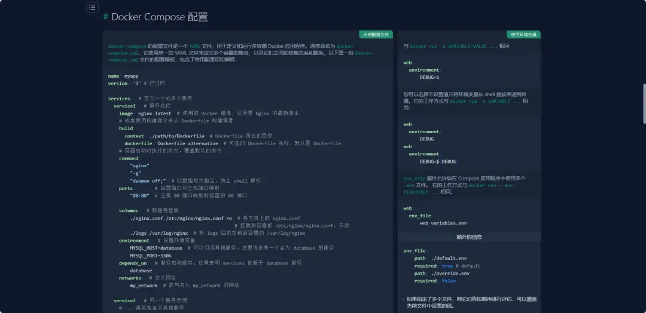Click the "daemon off;" command entry
The height and width of the screenshot is (313, 646).
[x=148, y=181]
